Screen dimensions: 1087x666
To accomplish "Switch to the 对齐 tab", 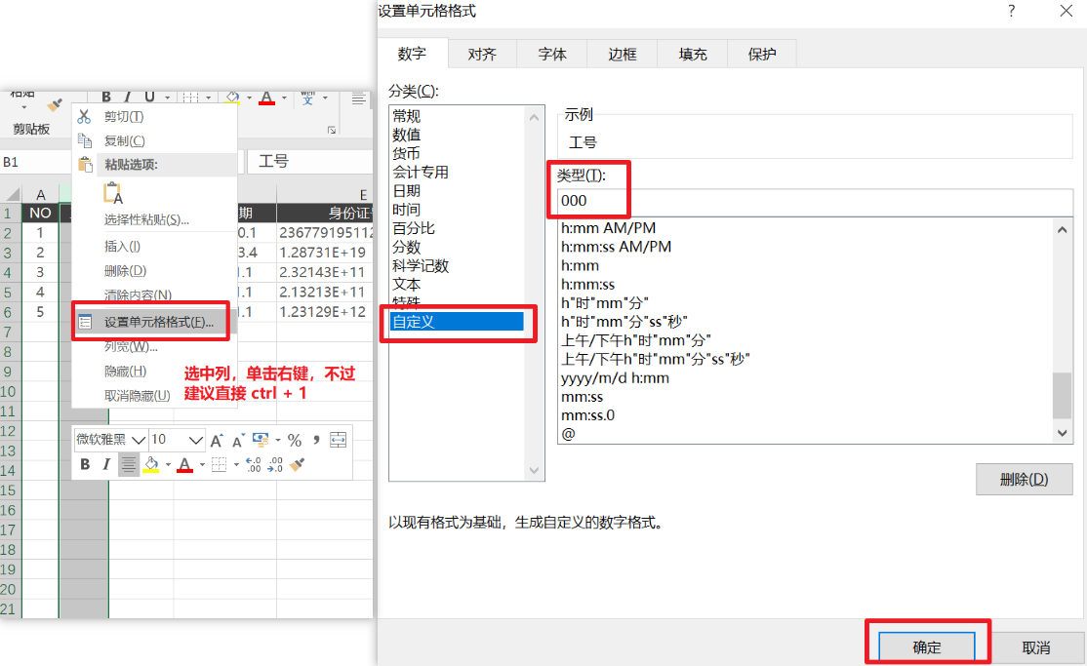I will tap(482, 54).
